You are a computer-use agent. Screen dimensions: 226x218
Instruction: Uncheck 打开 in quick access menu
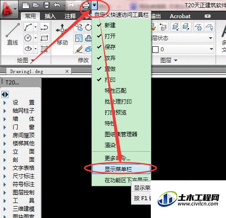[121, 36]
